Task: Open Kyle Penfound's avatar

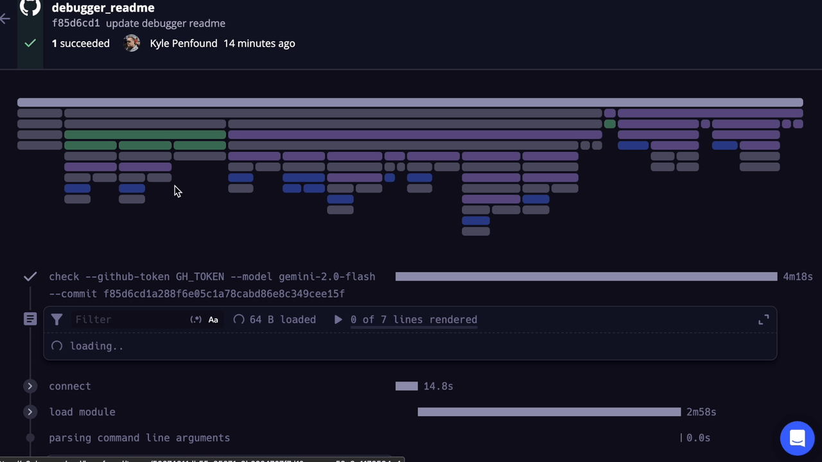Action: point(132,43)
